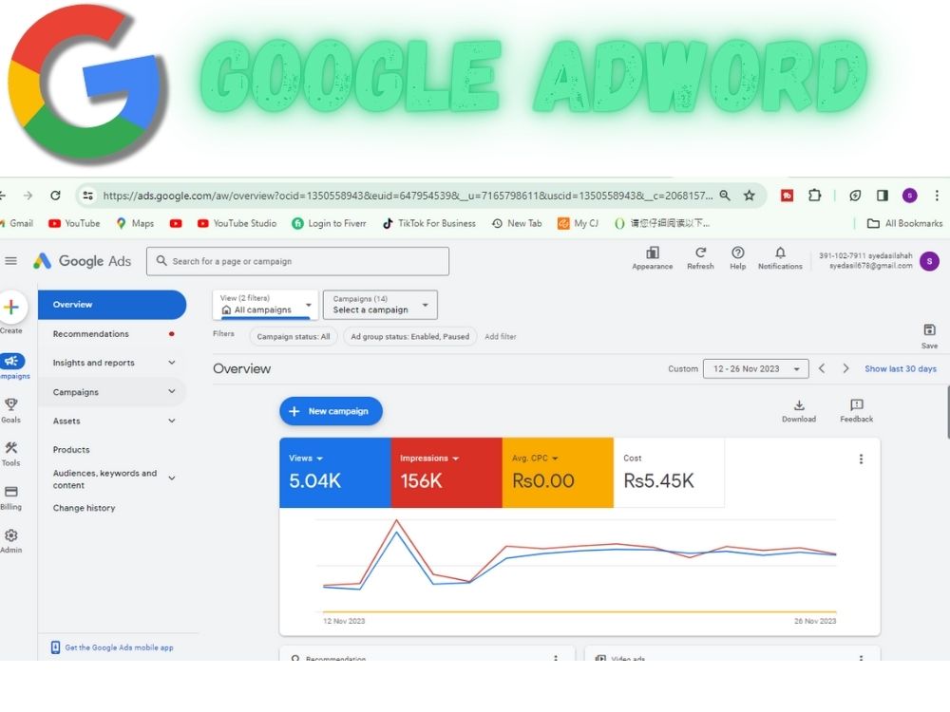This screenshot has height=712, width=950.
Task: Click the Google Ads Refresh icon
Action: [700, 258]
